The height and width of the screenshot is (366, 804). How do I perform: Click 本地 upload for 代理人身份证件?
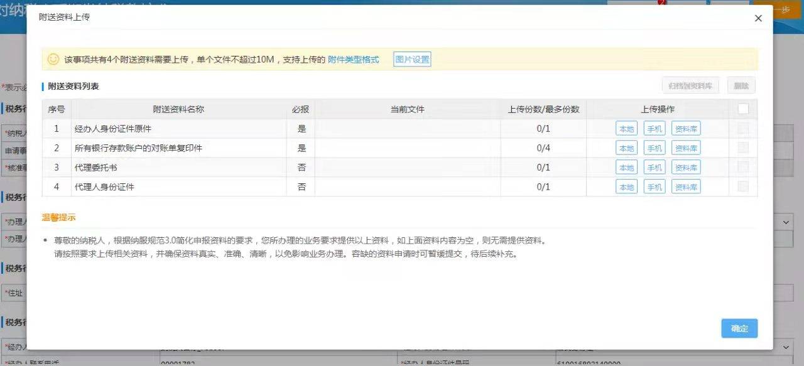tap(626, 186)
